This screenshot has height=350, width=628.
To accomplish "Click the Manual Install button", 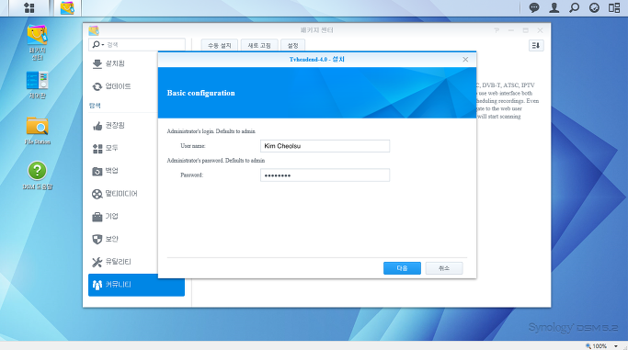I will (x=220, y=46).
